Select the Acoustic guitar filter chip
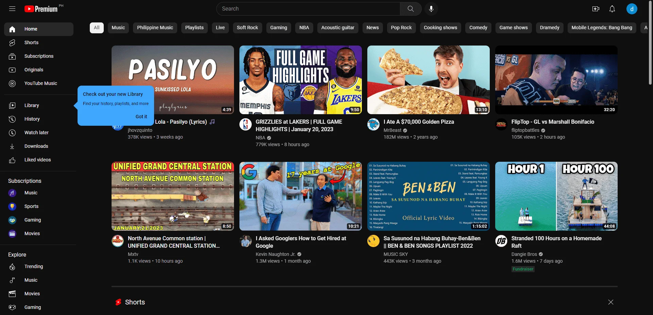 pyautogui.click(x=338, y=28)
